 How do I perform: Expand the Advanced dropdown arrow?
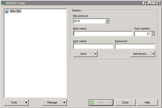click(153, 54)
